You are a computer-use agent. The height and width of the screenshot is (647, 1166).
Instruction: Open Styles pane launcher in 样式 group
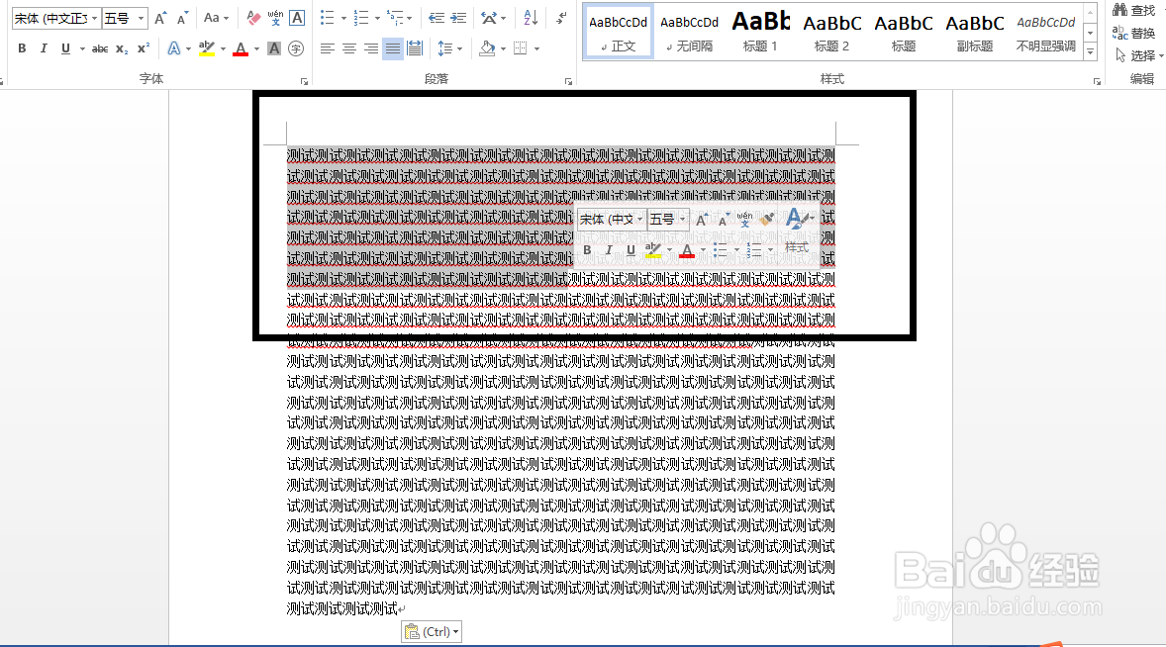1097,82
